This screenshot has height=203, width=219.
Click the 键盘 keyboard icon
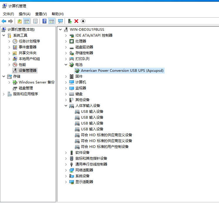[x=72, y=94]
